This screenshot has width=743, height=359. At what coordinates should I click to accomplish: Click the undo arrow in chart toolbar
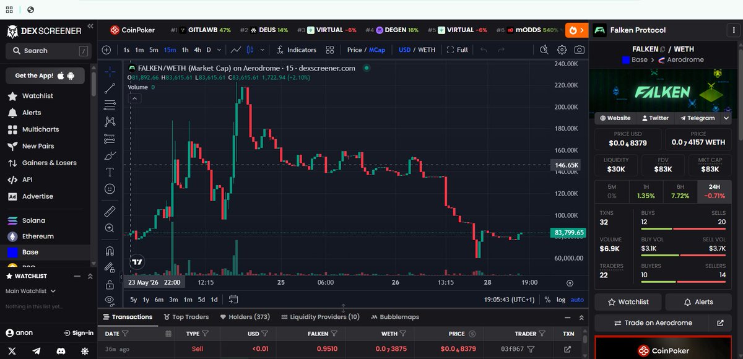click(x=484, y=50)
